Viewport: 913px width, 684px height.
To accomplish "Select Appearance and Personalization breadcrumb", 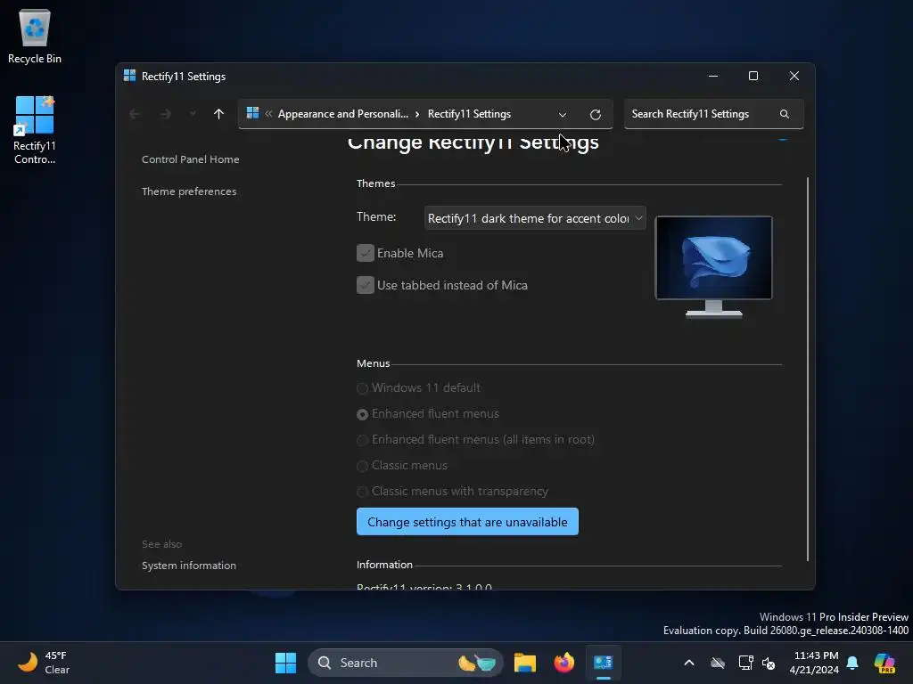I will pos(343,114).
